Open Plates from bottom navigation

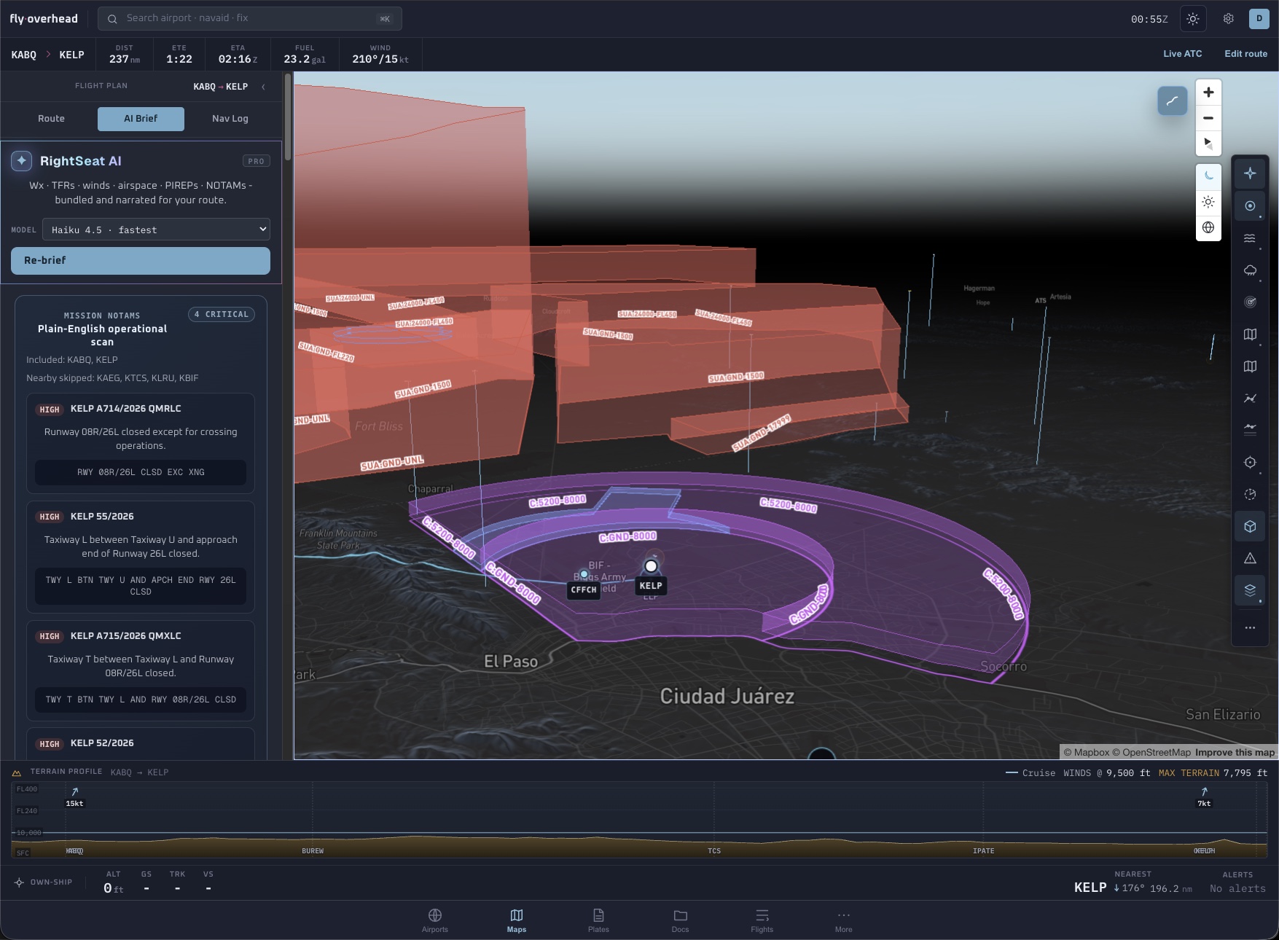point(598,920)
